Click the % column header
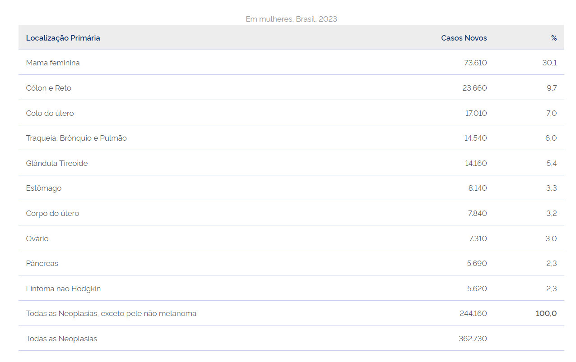 554,38
